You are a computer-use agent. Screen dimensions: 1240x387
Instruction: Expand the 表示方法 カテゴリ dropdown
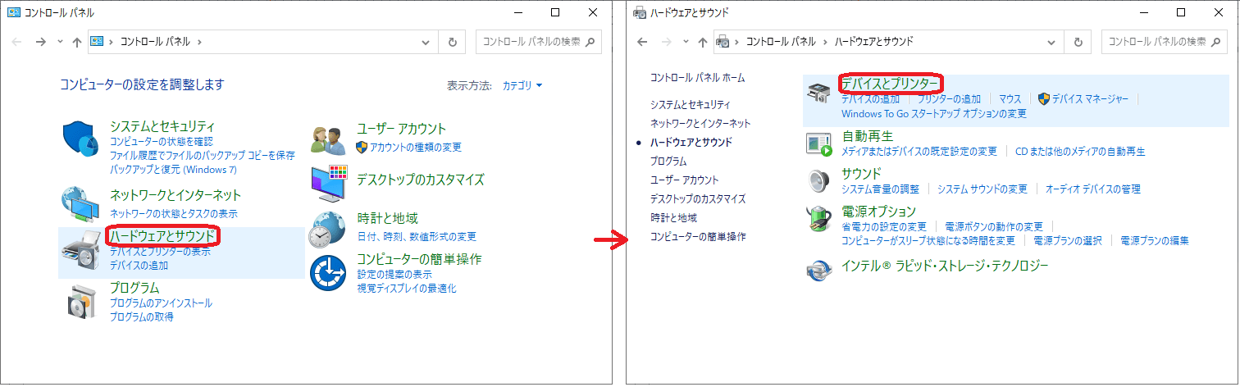tap(522, 85)
